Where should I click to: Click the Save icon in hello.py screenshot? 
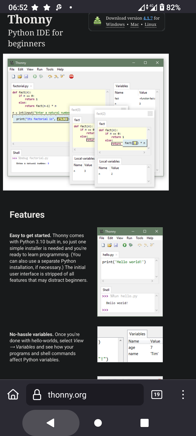(x=116, y=245)
